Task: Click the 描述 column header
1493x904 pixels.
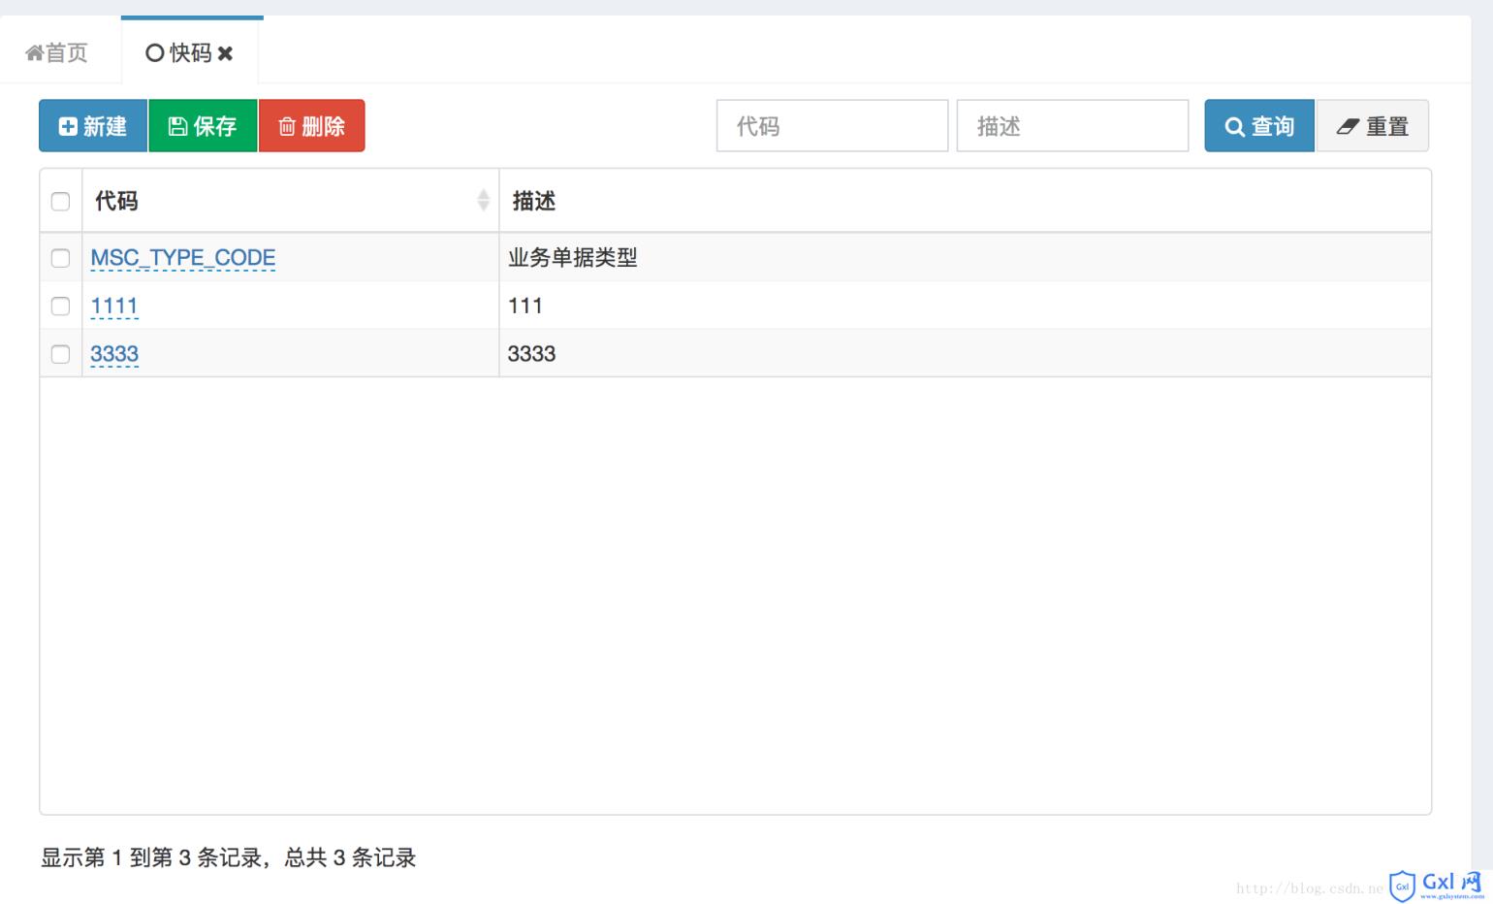Action: (534, 201)
